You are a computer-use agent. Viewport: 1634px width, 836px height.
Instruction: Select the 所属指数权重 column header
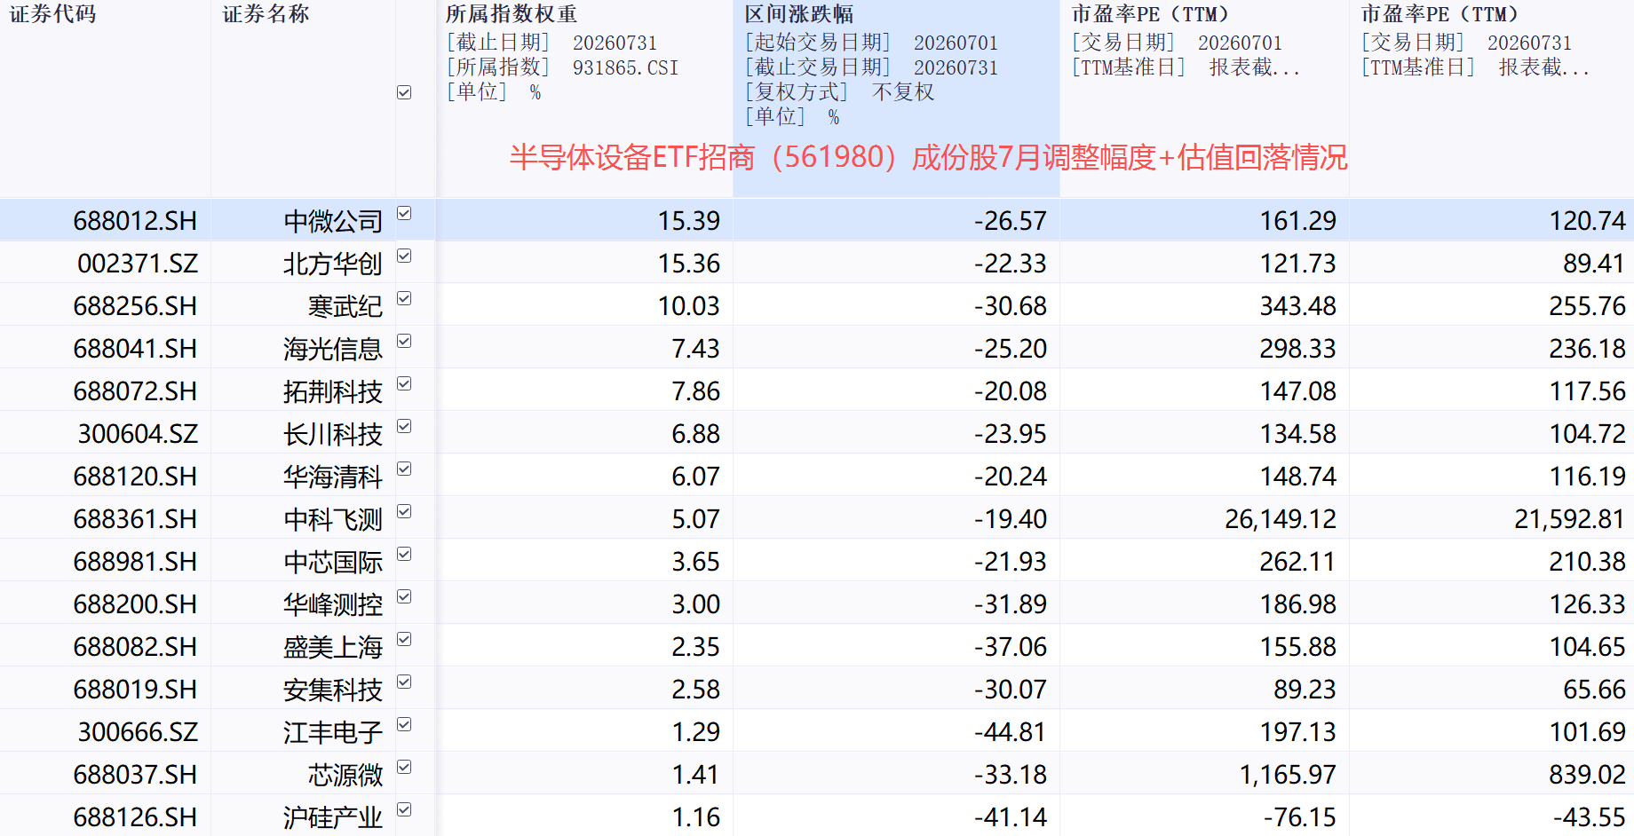pyautogui.click(x=512, y=14)
